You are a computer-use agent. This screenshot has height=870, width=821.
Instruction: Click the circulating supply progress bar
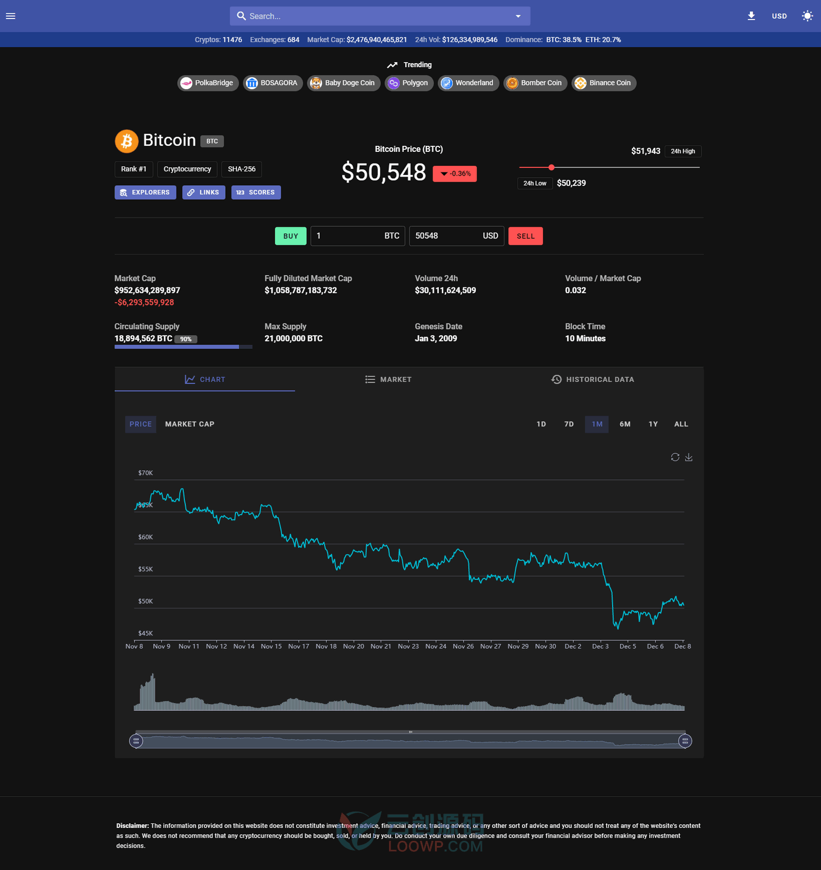pos(183,347)
